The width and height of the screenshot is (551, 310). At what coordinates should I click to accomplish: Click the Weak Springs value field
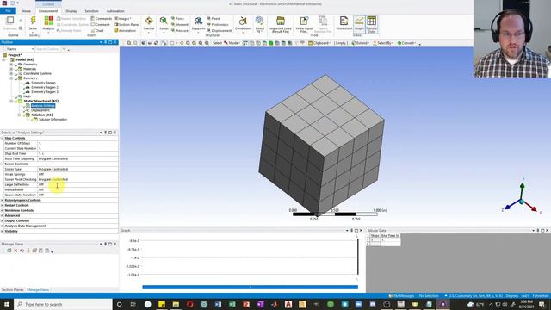click(x=77, y=174)
